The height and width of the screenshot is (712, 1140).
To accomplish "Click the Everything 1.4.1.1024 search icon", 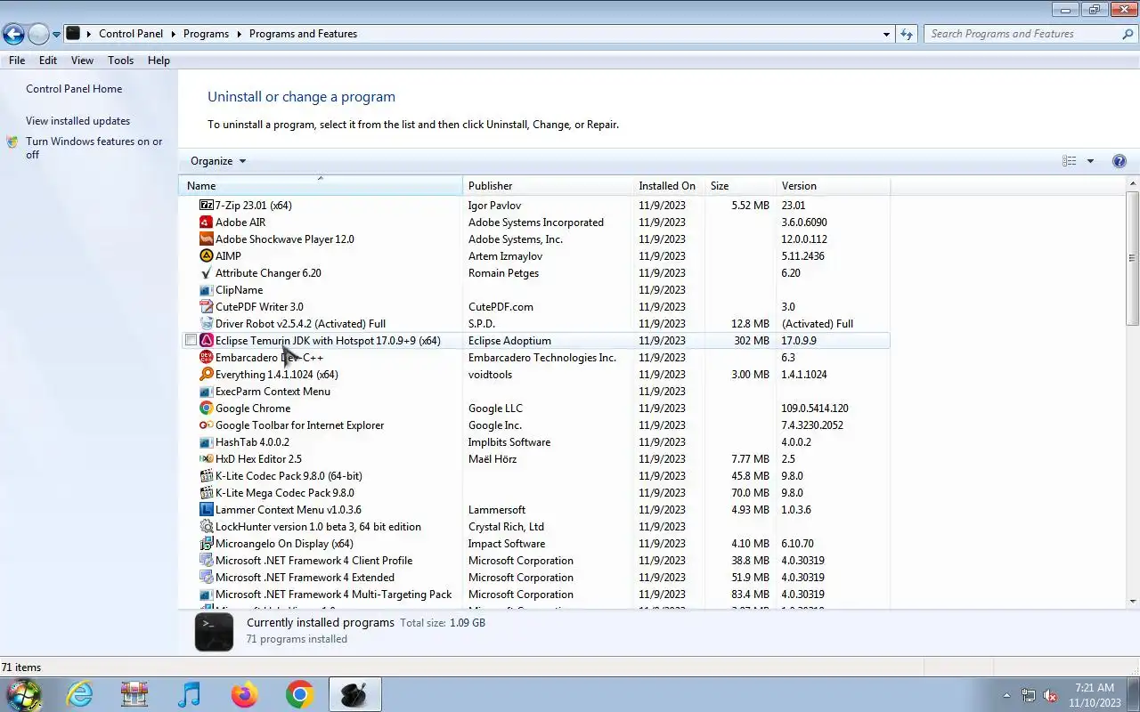I will tap(207, 375).
